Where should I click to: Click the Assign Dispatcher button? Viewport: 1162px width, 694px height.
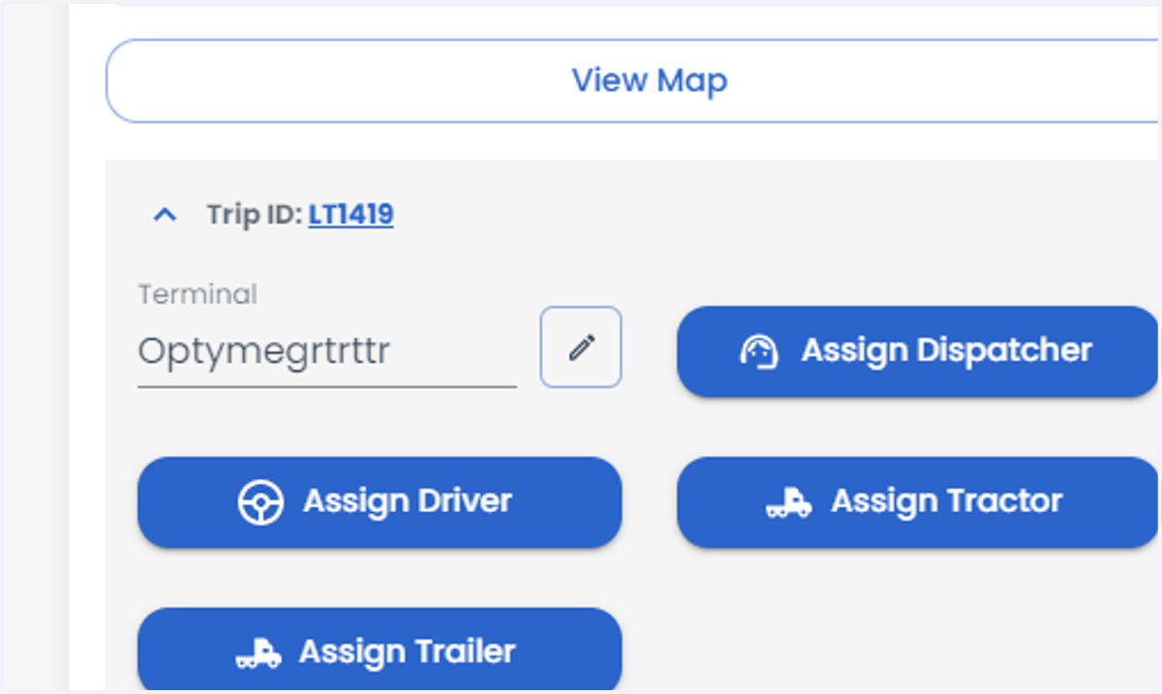pyautogui.click(x=917, y=351)
